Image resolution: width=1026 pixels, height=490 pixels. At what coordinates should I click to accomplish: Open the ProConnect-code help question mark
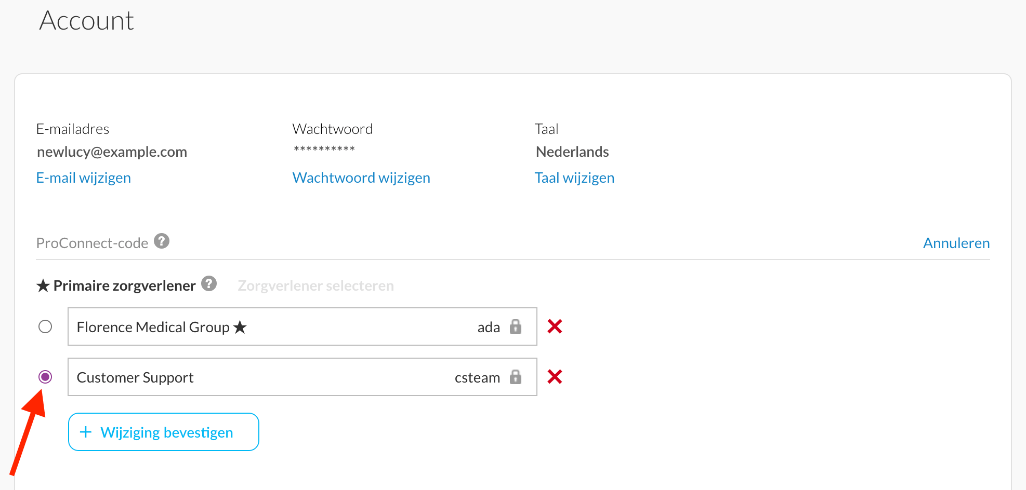[x=162, y=241]
